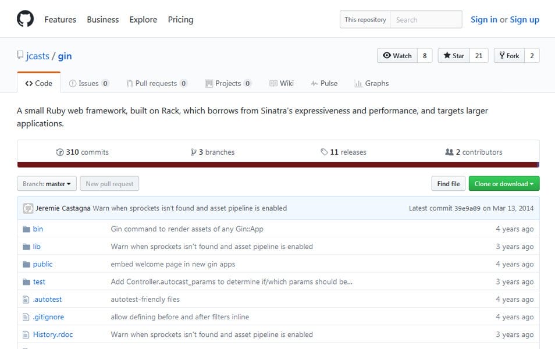Click the fork icon on Fork button
Viewport: 555px width, 349px height.
(x=502, y=55)
